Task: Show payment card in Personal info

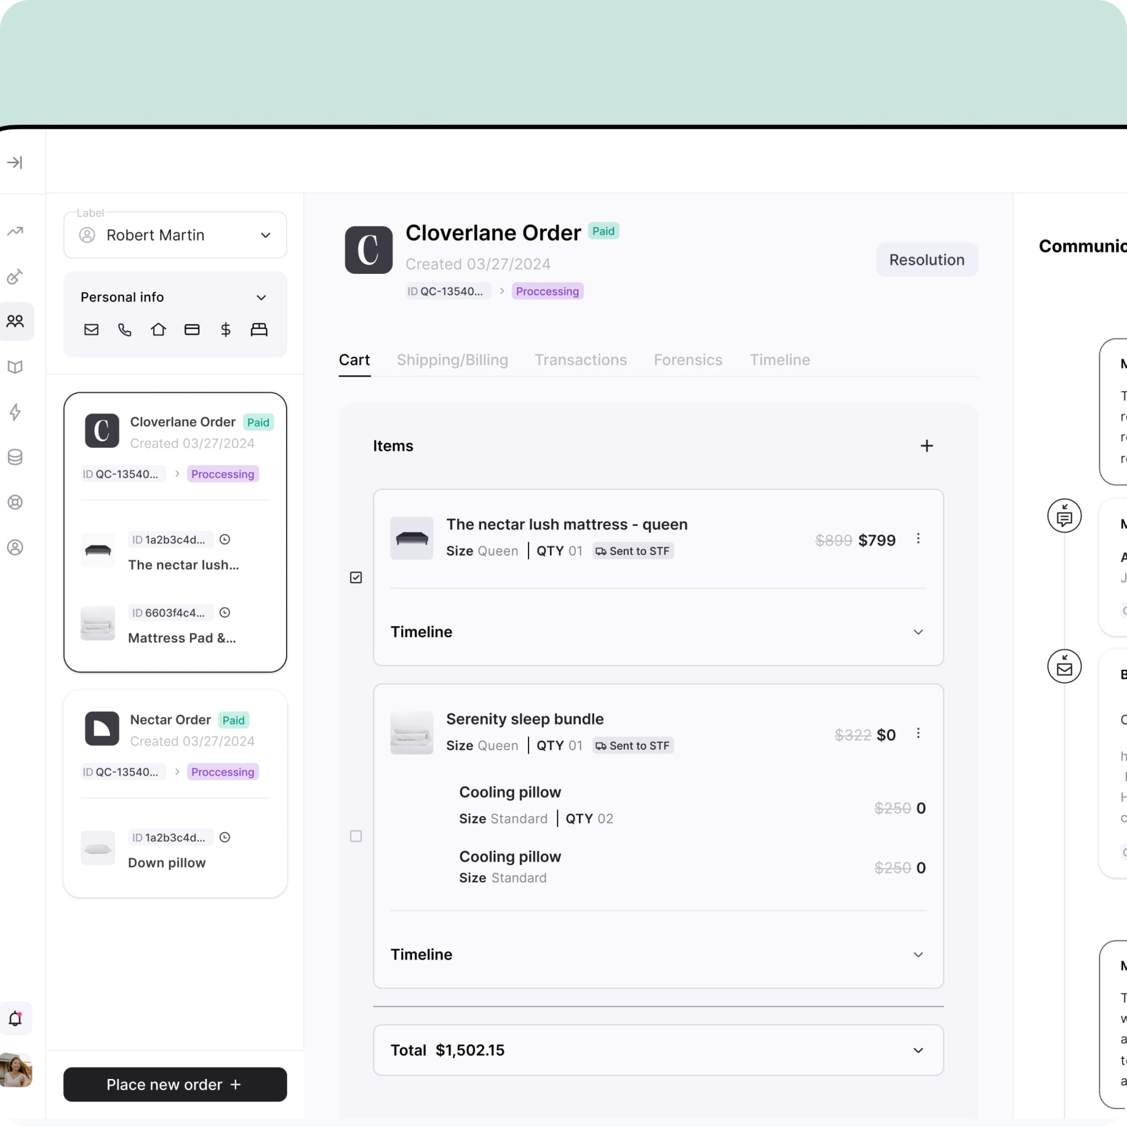Action: click(x=192, y=330)
